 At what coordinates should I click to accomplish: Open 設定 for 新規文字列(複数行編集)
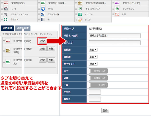tap(43, 49)
